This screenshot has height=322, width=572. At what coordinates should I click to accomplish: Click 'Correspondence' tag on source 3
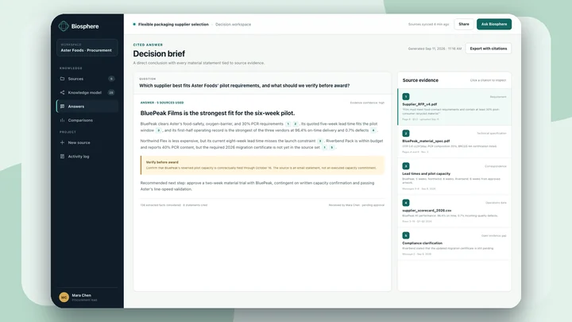[496, 166]
